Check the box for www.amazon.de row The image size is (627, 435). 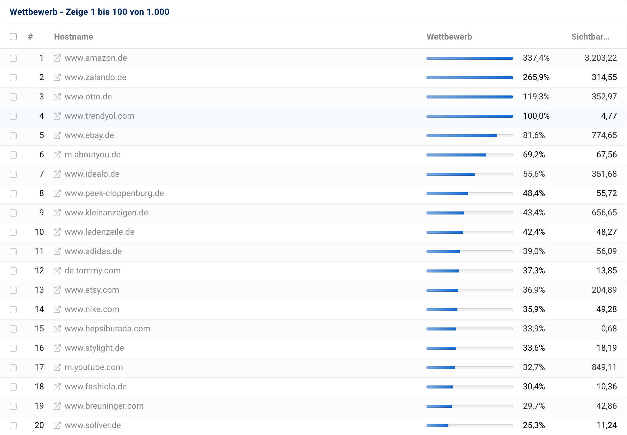(13, 58)
